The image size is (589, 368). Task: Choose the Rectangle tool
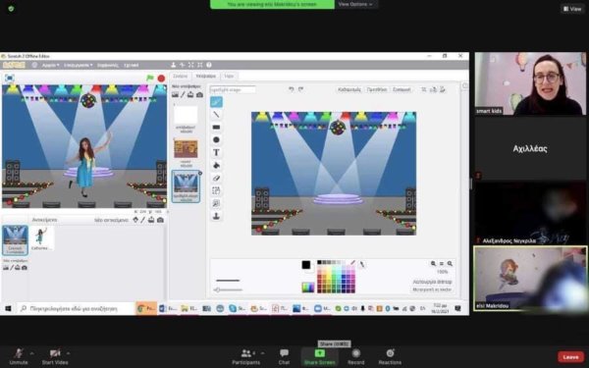[x=216, y=128]
